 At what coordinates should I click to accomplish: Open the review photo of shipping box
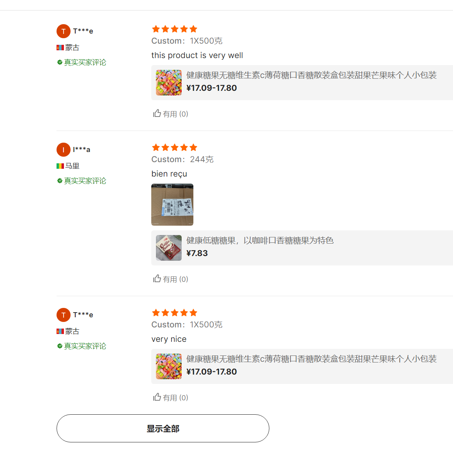(x=172, y=205)
